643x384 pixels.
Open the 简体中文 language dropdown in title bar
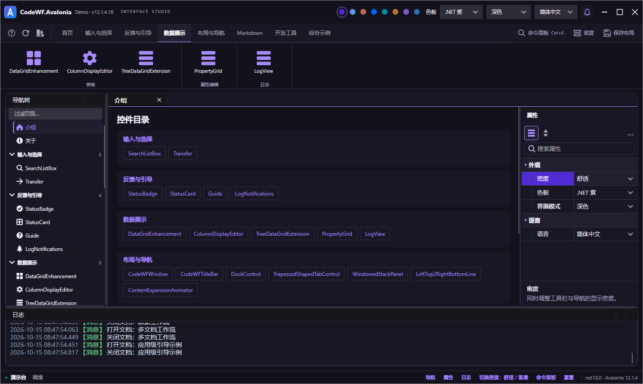(556, 12)
